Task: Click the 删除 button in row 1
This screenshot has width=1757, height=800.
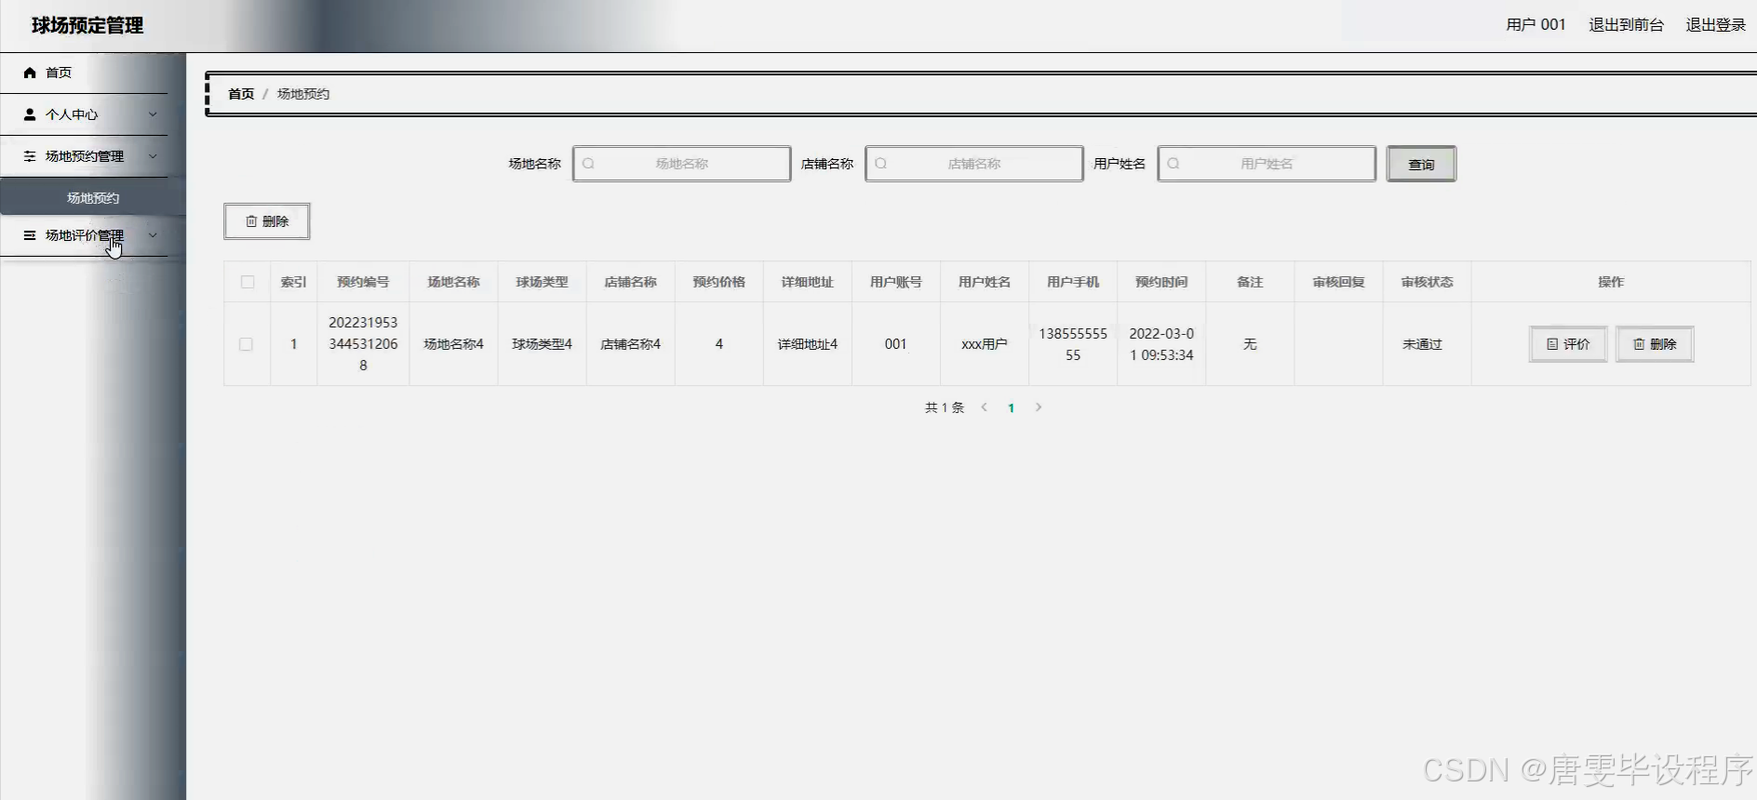Action: tap(1655, 344)
